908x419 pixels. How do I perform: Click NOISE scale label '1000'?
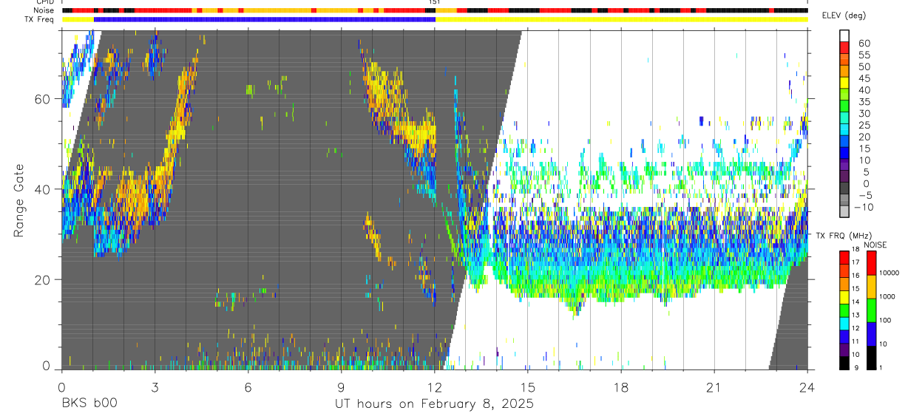point(889,297)
